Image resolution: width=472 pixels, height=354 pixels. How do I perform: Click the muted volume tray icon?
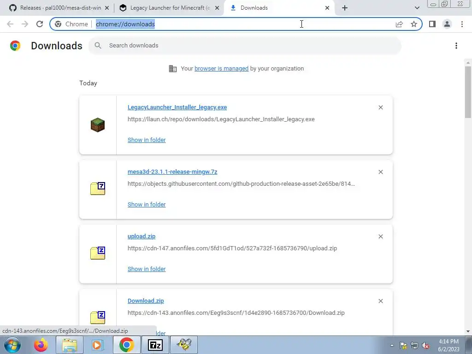[x=425, y=346]
